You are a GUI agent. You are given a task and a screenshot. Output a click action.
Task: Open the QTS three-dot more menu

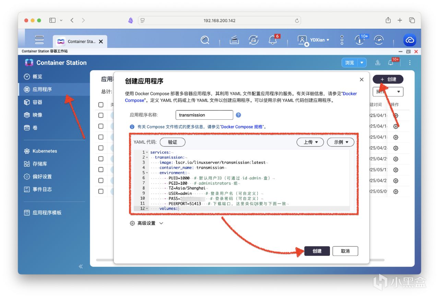(342, 40)
